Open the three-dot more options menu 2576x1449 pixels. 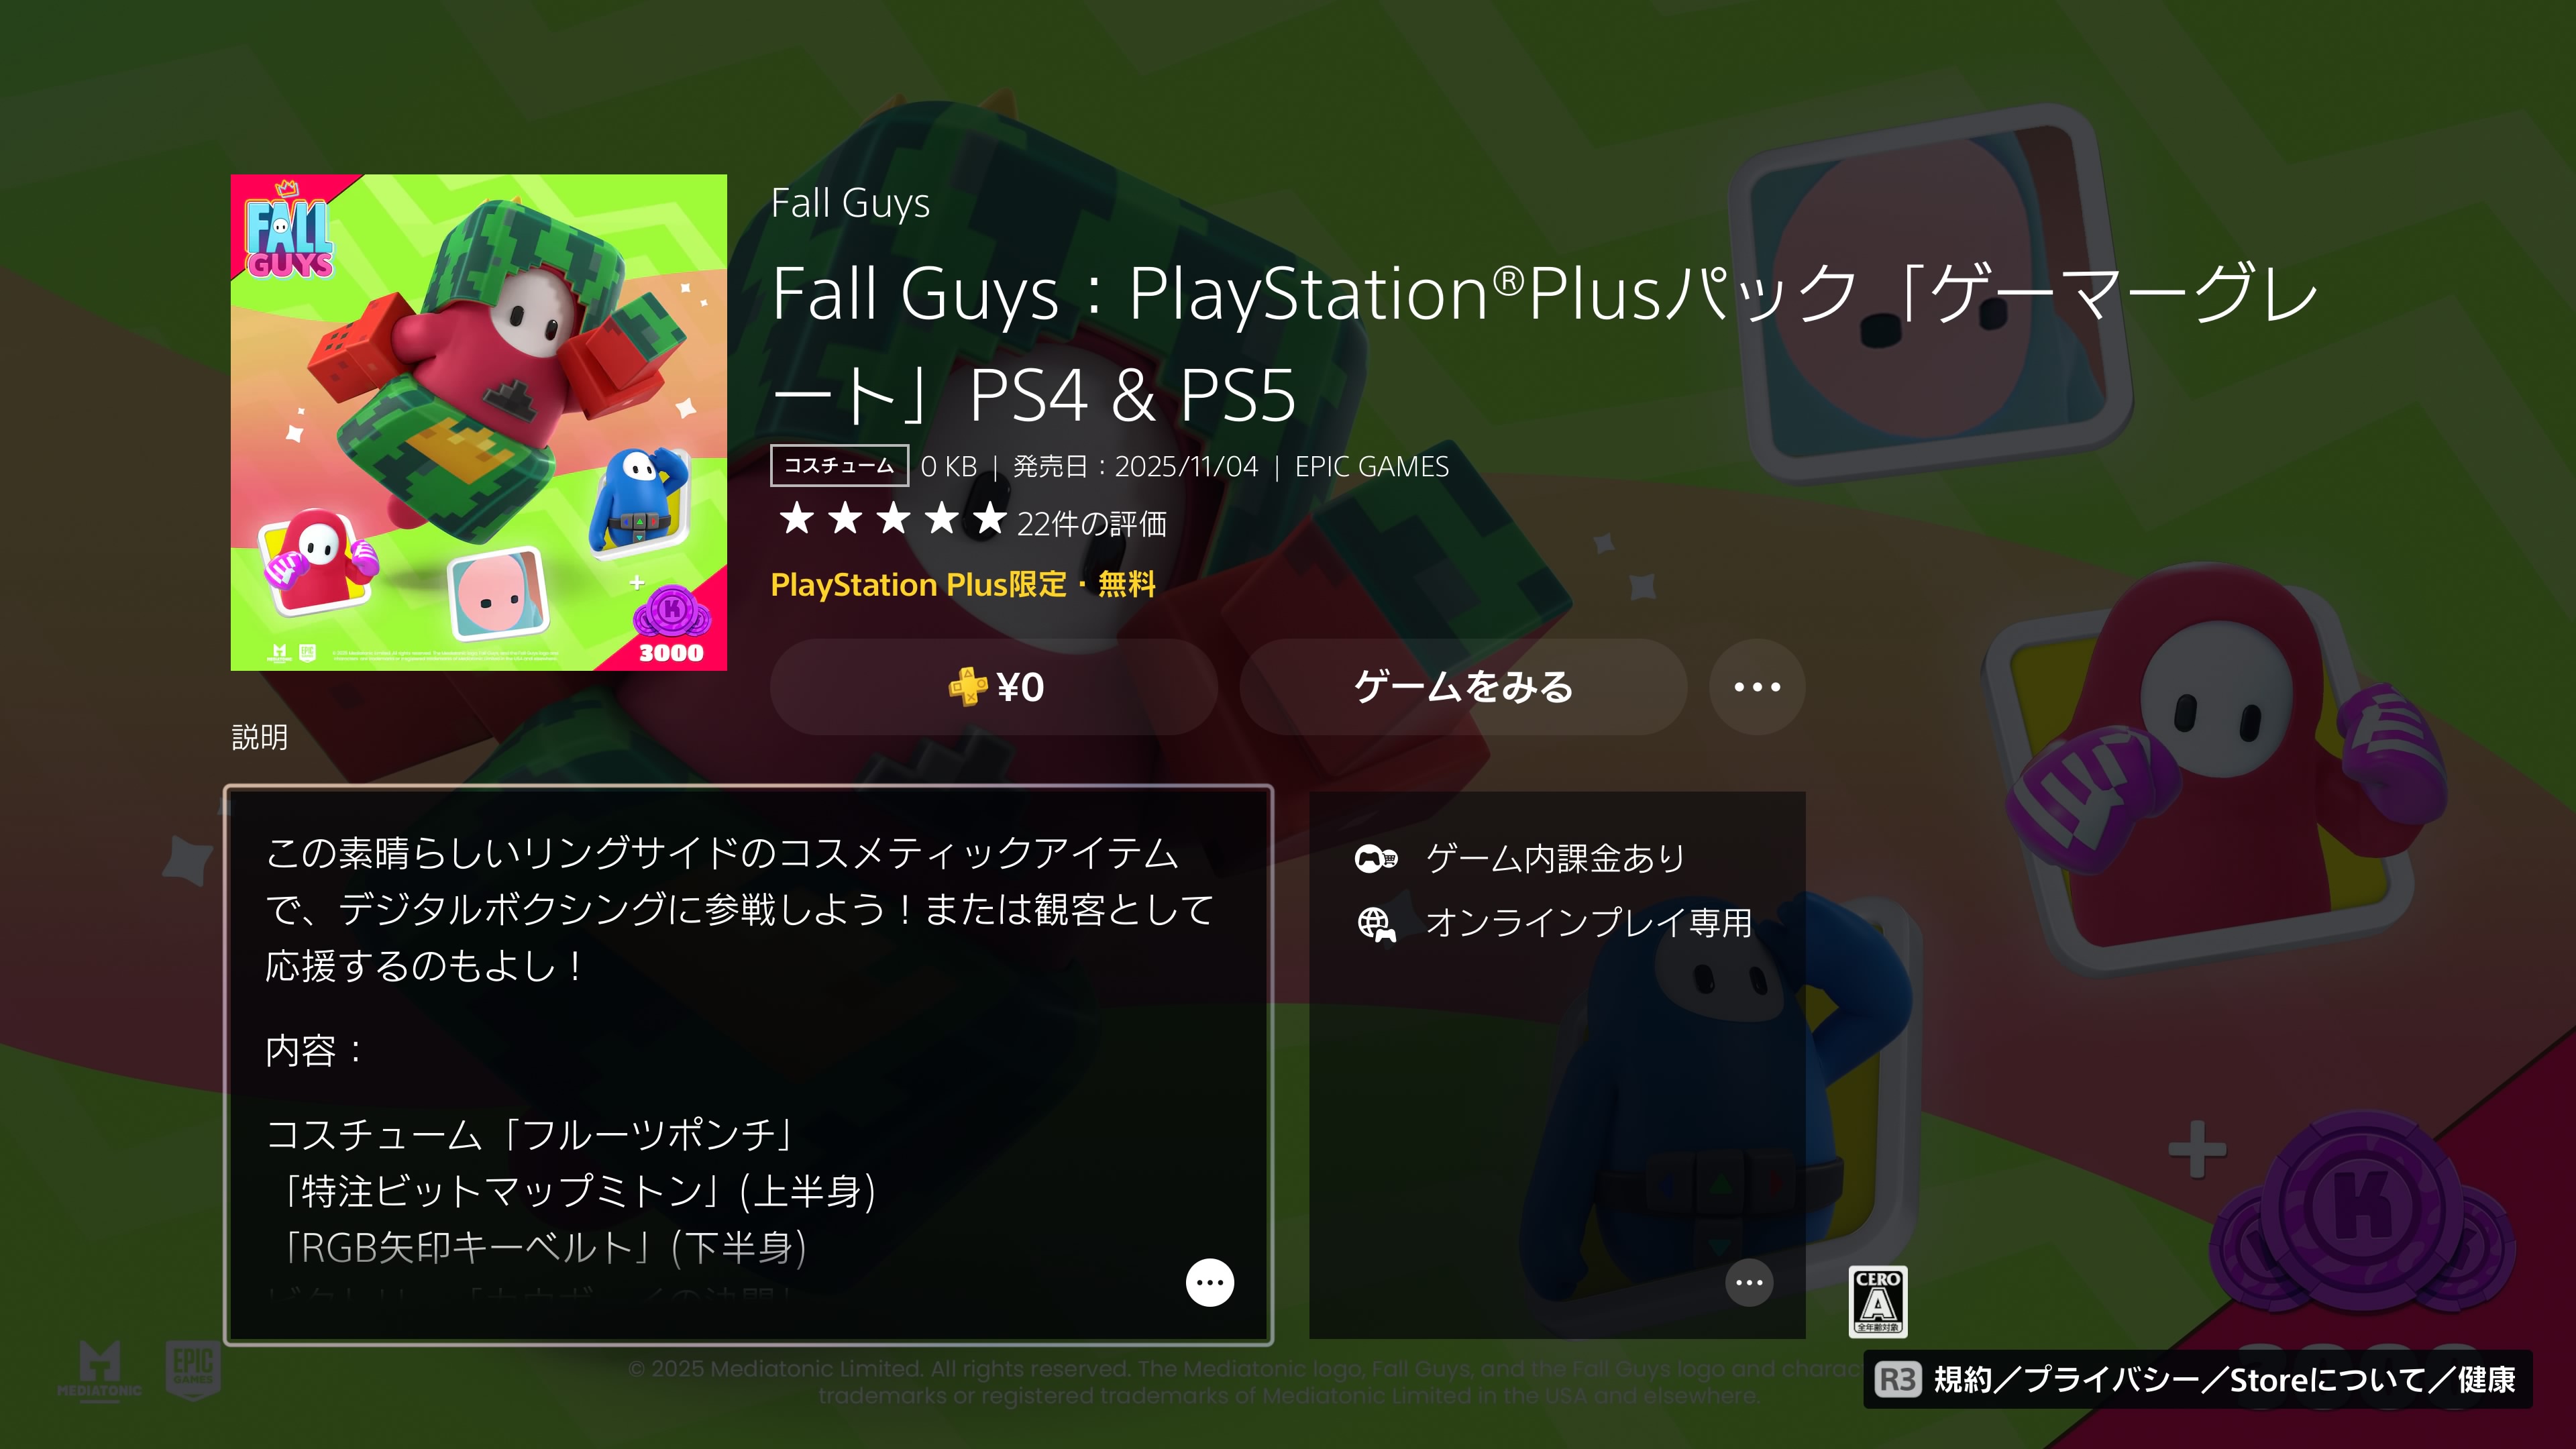(x=1757, y=687)
